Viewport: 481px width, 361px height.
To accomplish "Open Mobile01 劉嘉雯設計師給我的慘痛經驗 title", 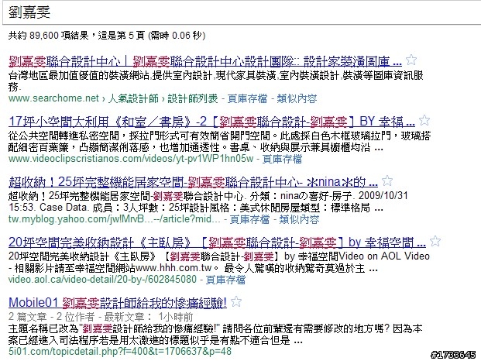I will 118,303.
